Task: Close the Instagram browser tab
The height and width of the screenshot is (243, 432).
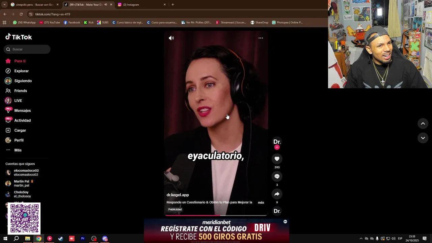Action: point(165,5)
